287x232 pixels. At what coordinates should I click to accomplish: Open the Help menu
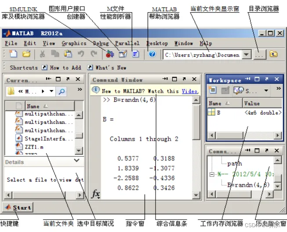pyautogui.click(x=206, y=43)
